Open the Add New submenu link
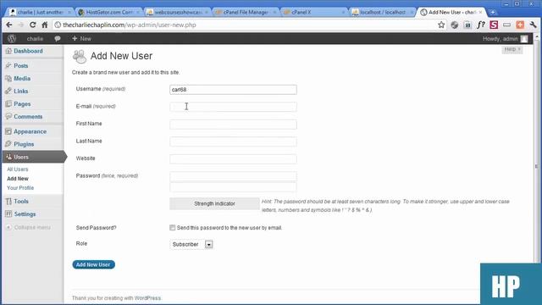This screenshot has height=305, width=542. point(18,179)
